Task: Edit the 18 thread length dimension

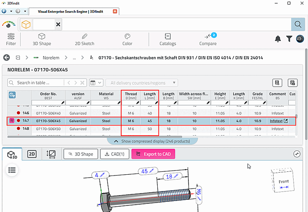Action: pos(172,176)
